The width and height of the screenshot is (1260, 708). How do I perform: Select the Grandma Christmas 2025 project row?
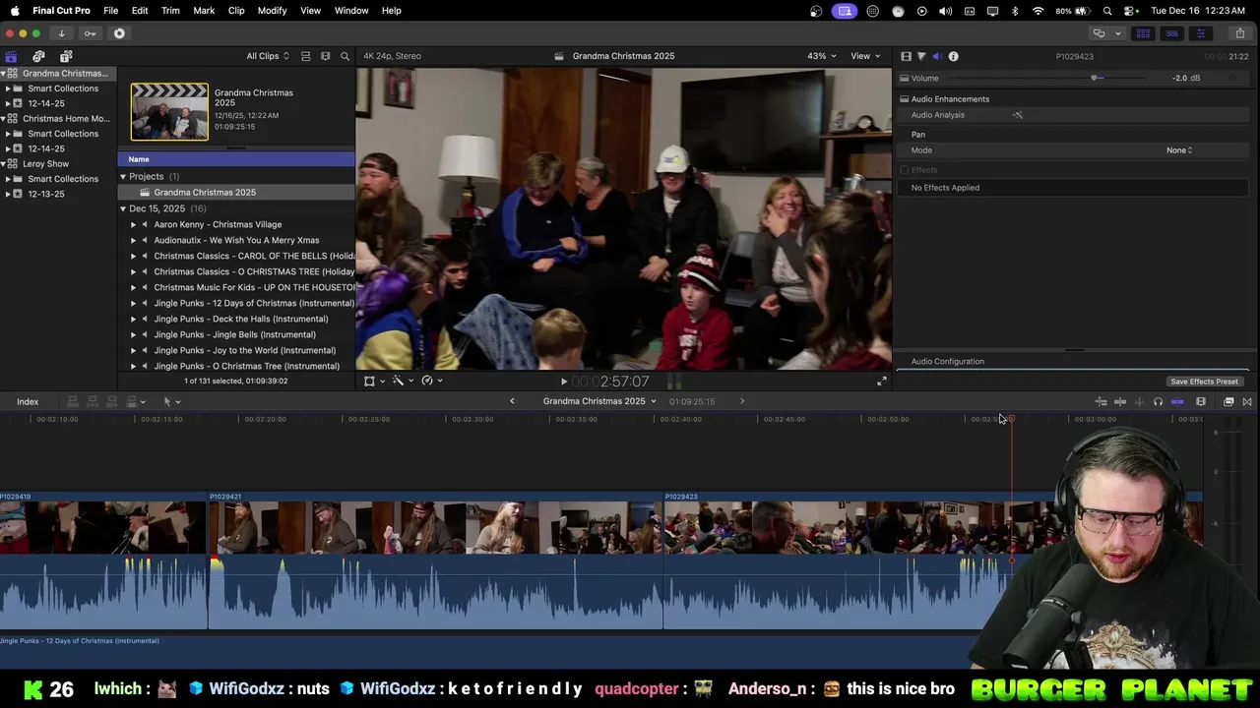point(236,193)
